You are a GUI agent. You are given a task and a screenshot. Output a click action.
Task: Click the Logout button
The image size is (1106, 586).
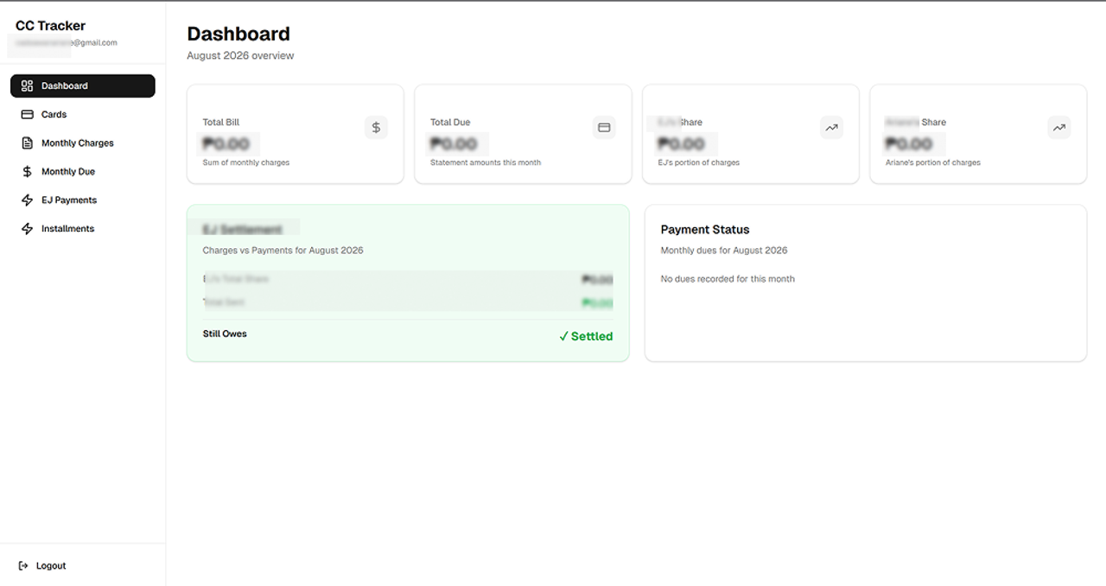[x=83, y=565]
